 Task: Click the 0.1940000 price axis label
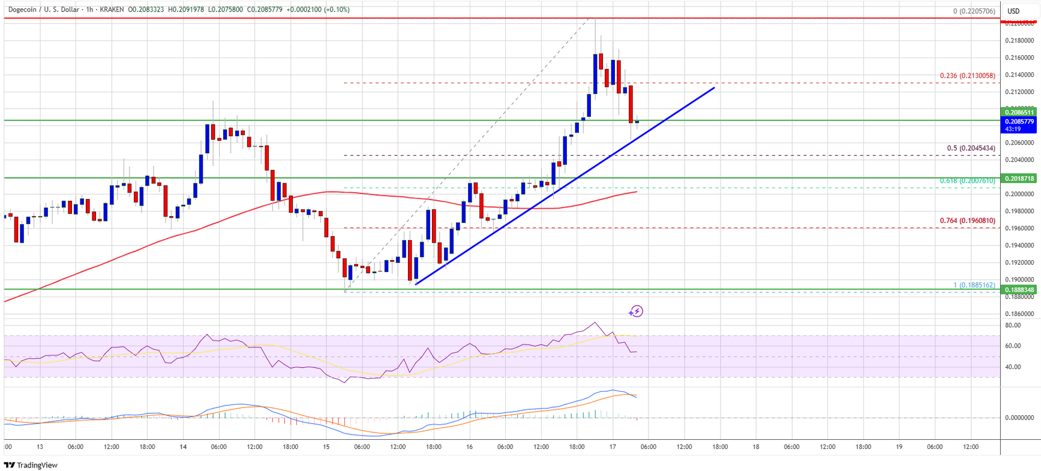1019,245
